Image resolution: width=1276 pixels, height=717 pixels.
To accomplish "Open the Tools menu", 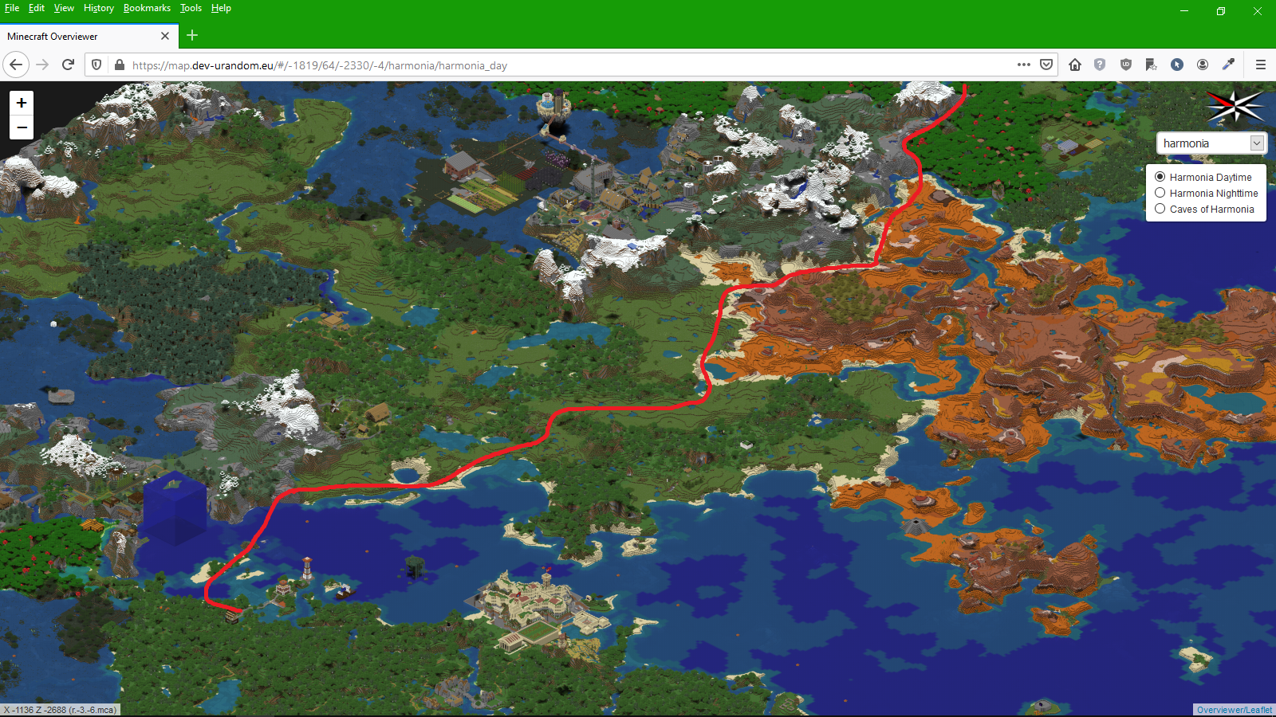I will coord(191,8).
